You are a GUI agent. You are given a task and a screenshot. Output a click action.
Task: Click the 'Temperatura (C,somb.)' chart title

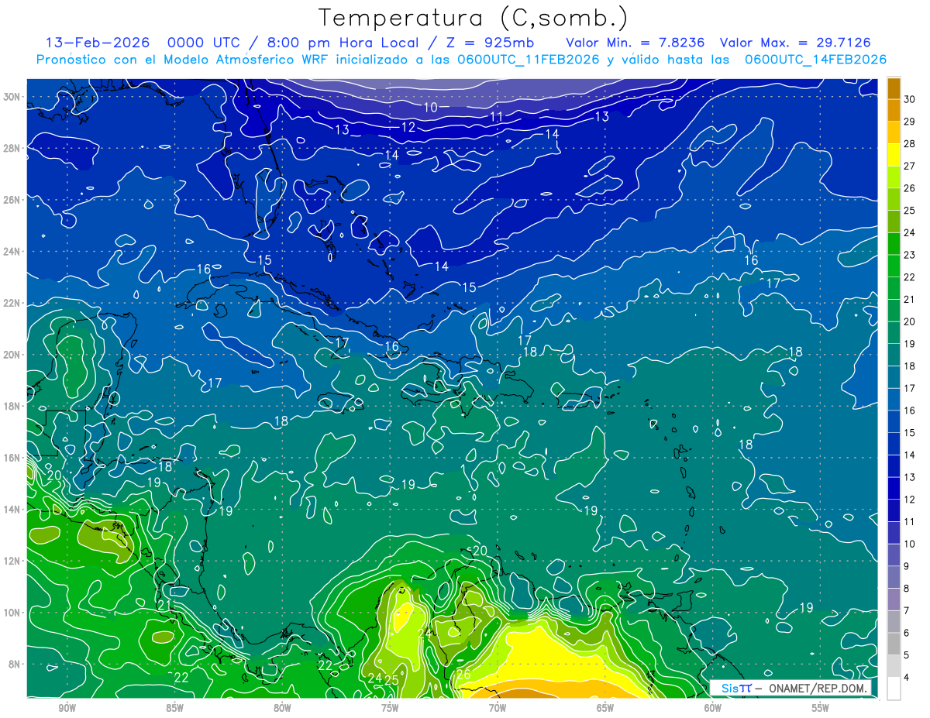coord(474,18)
